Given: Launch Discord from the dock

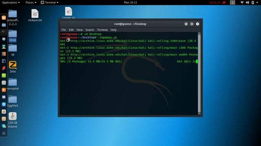Looking at the screenshot, I should (4, 97).
